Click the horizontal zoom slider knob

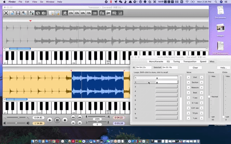click(x=18, y=117)
